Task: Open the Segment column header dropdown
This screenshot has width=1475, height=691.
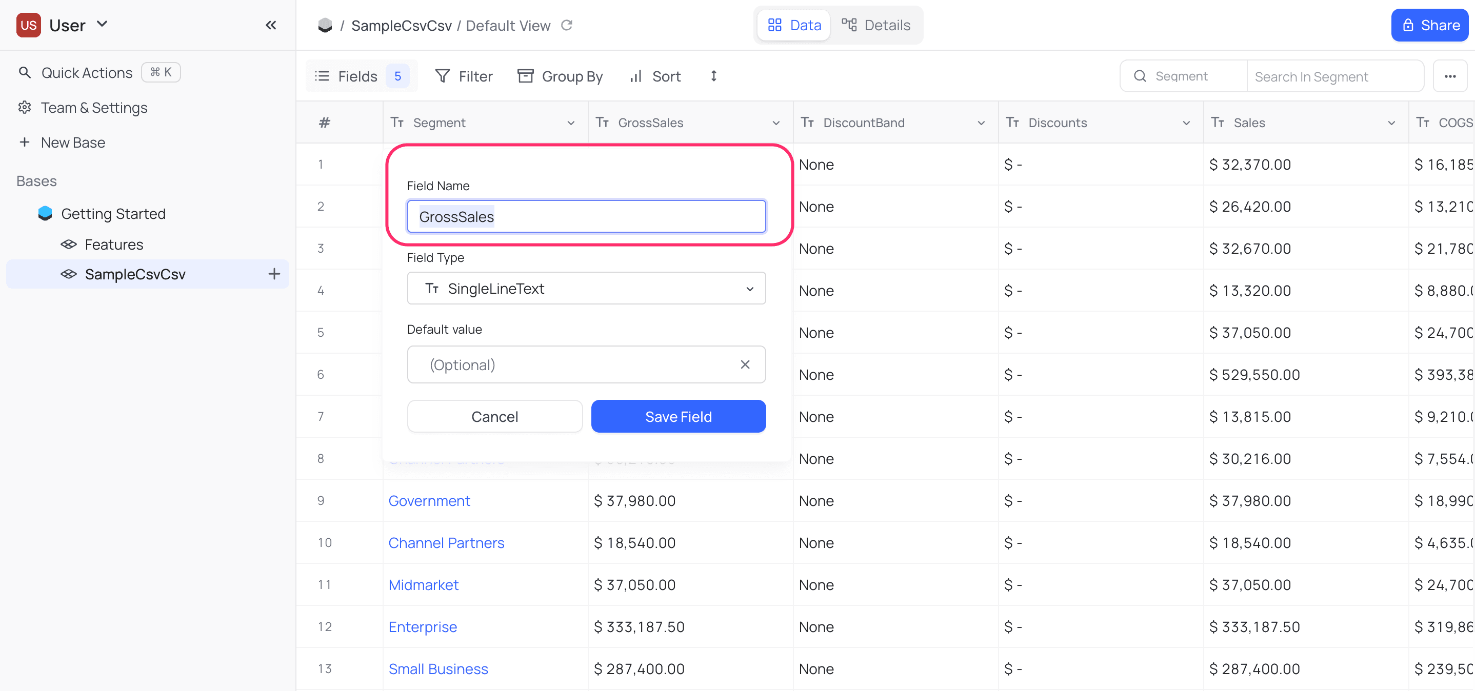Action: pyautogui.click(x=571, y=123)
